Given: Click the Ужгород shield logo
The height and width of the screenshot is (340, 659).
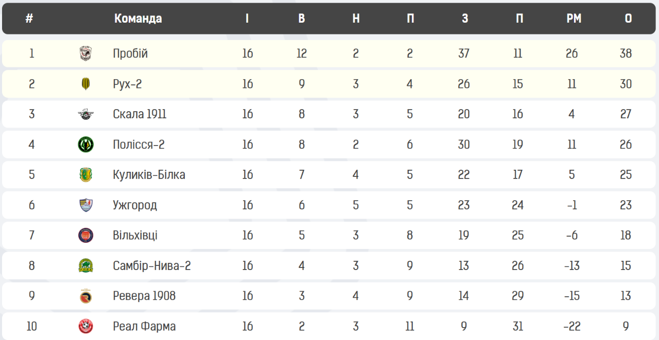Looking at the screenshot, I should (x=86, y=205).
